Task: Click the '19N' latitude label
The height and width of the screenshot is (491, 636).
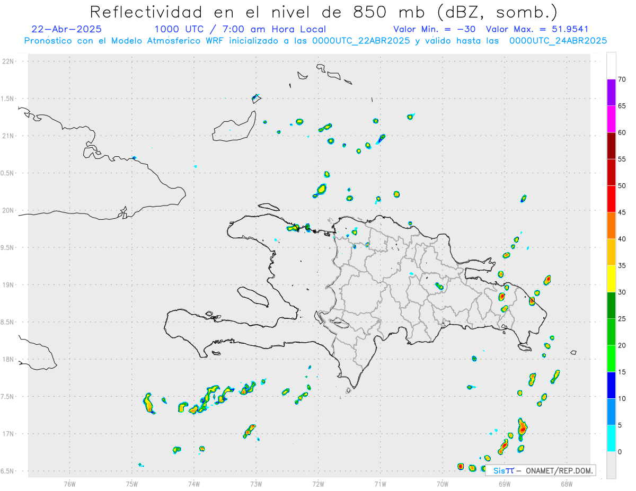Action: (8, 285)
